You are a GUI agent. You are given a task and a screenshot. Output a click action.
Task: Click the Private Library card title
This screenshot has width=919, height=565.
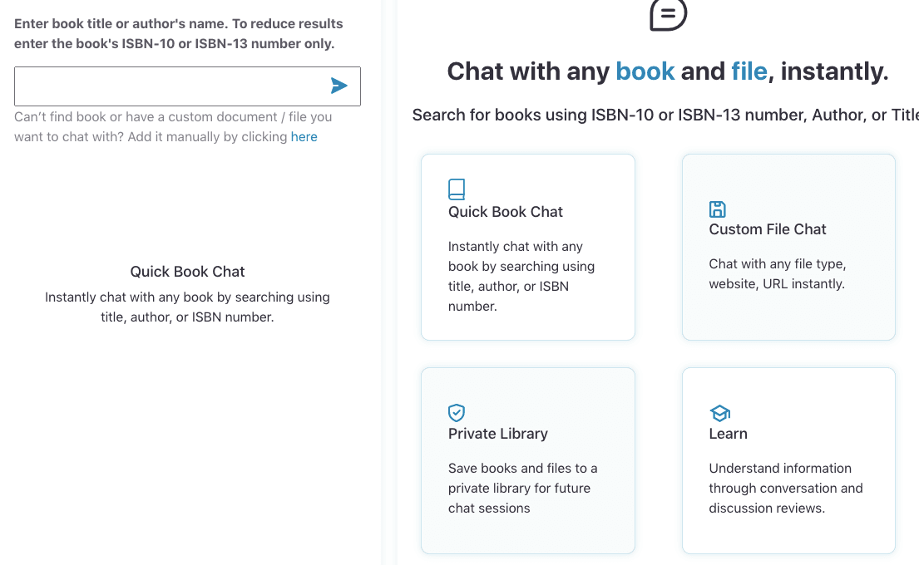tap(497, 434)
